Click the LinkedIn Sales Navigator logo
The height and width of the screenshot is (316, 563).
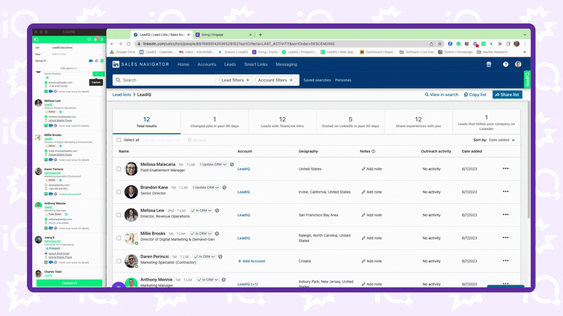click(x=140, y=64)
